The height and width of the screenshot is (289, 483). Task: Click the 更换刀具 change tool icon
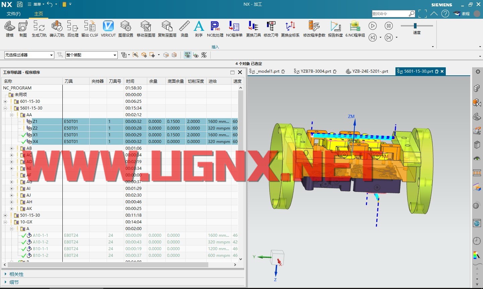coord(253,29)
